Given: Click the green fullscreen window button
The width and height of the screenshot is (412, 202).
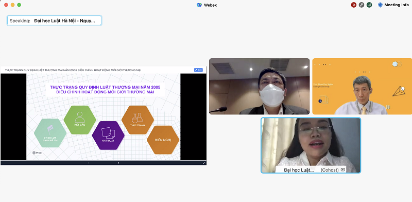Looking at the screenshot, I should pyautogui.click(x=19, y=5).
